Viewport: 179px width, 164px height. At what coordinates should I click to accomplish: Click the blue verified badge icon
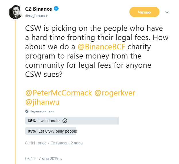(x=56, y=9)
